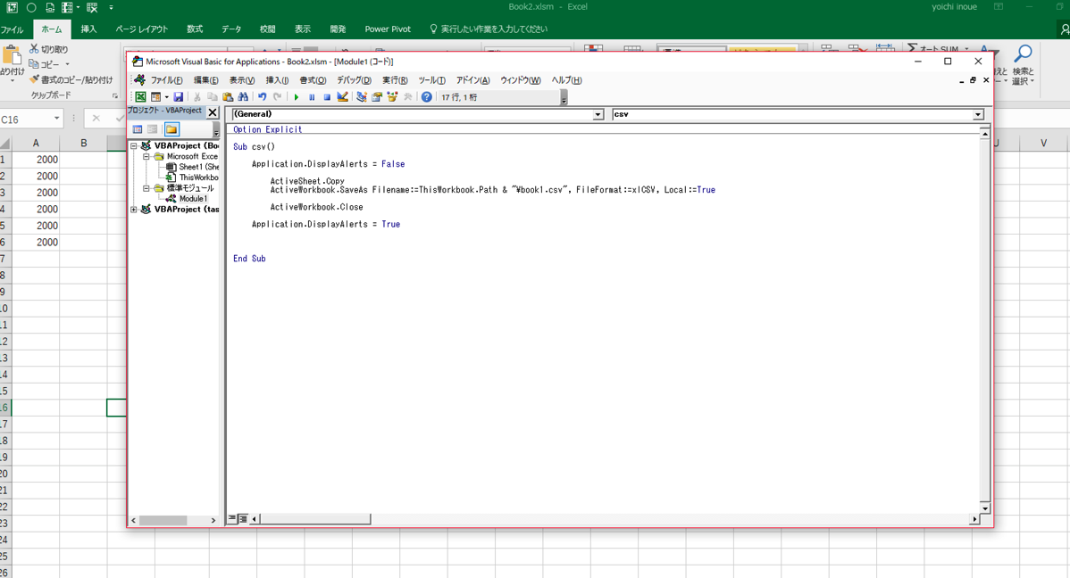The width and height of the screenshot is (1070, 578).
Task: Select Module1 in the project tree
Action: pyautogui.click(x=192, y=199)
